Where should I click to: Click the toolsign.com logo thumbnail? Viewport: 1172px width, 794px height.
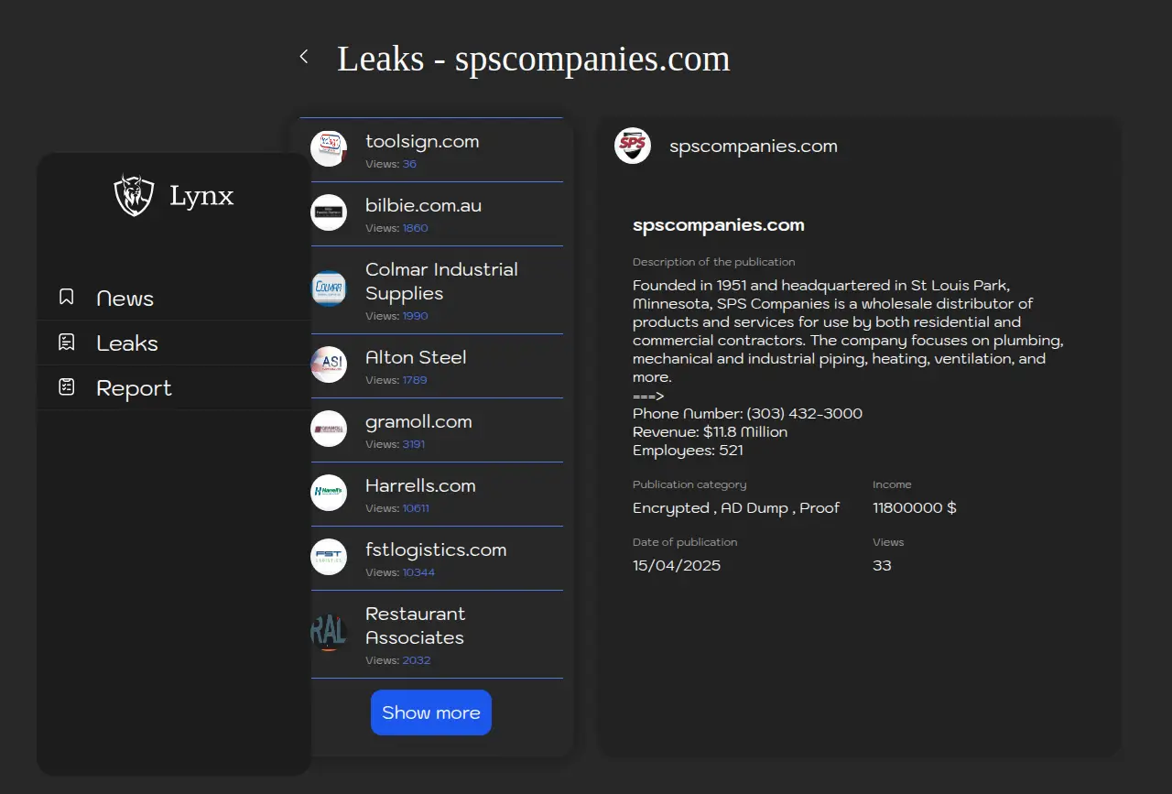tap(329, 148)
